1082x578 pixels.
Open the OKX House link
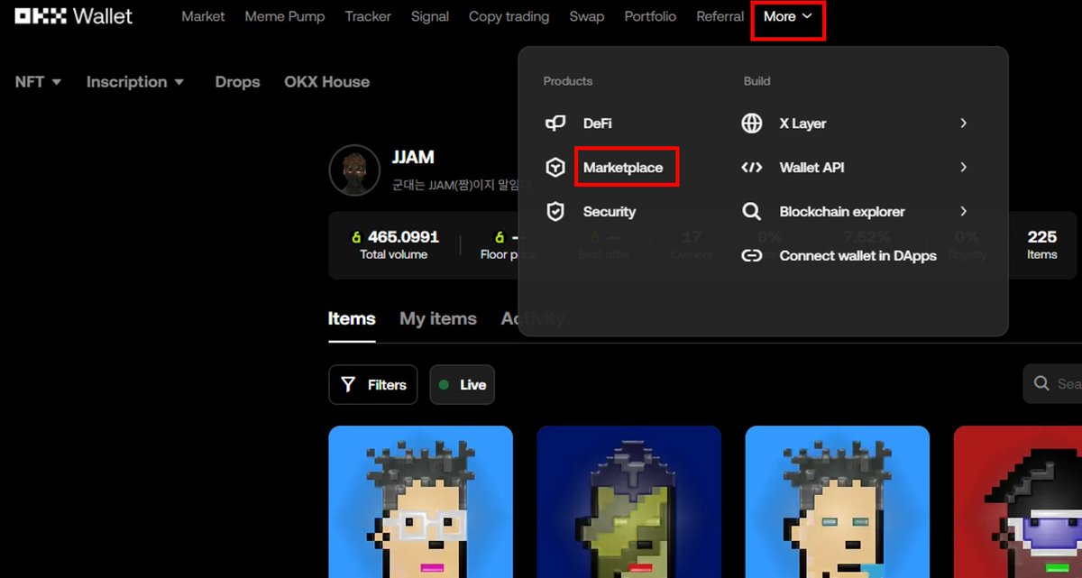[326, 82]
